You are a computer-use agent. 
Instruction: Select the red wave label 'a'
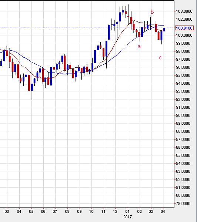pos(139,47)
